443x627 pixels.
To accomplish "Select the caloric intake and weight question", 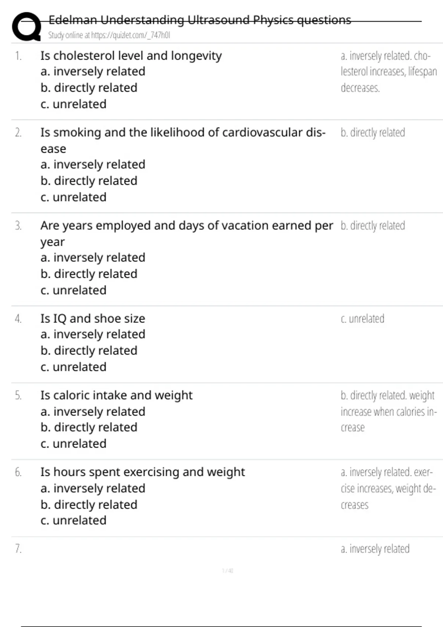I will pos(116,395).
